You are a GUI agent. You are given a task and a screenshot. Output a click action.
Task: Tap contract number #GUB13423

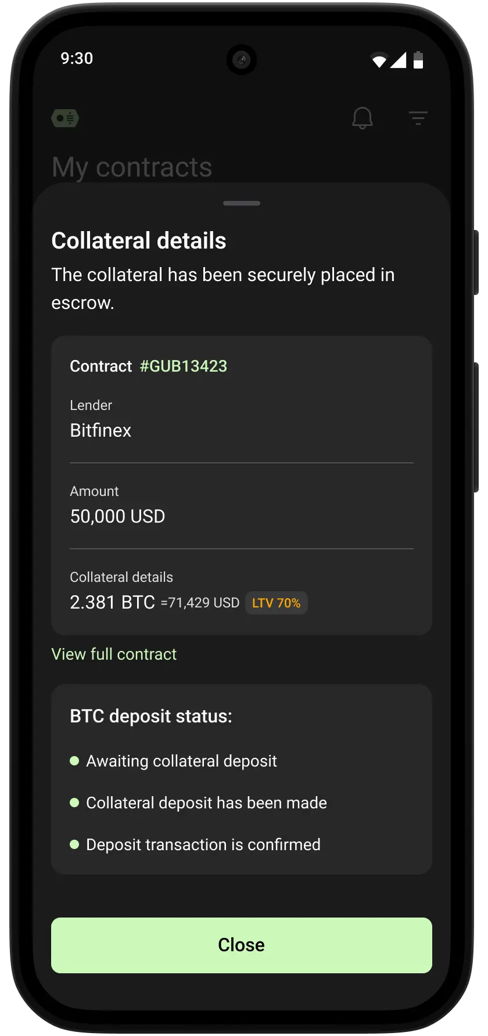click(x=184, y=366)
